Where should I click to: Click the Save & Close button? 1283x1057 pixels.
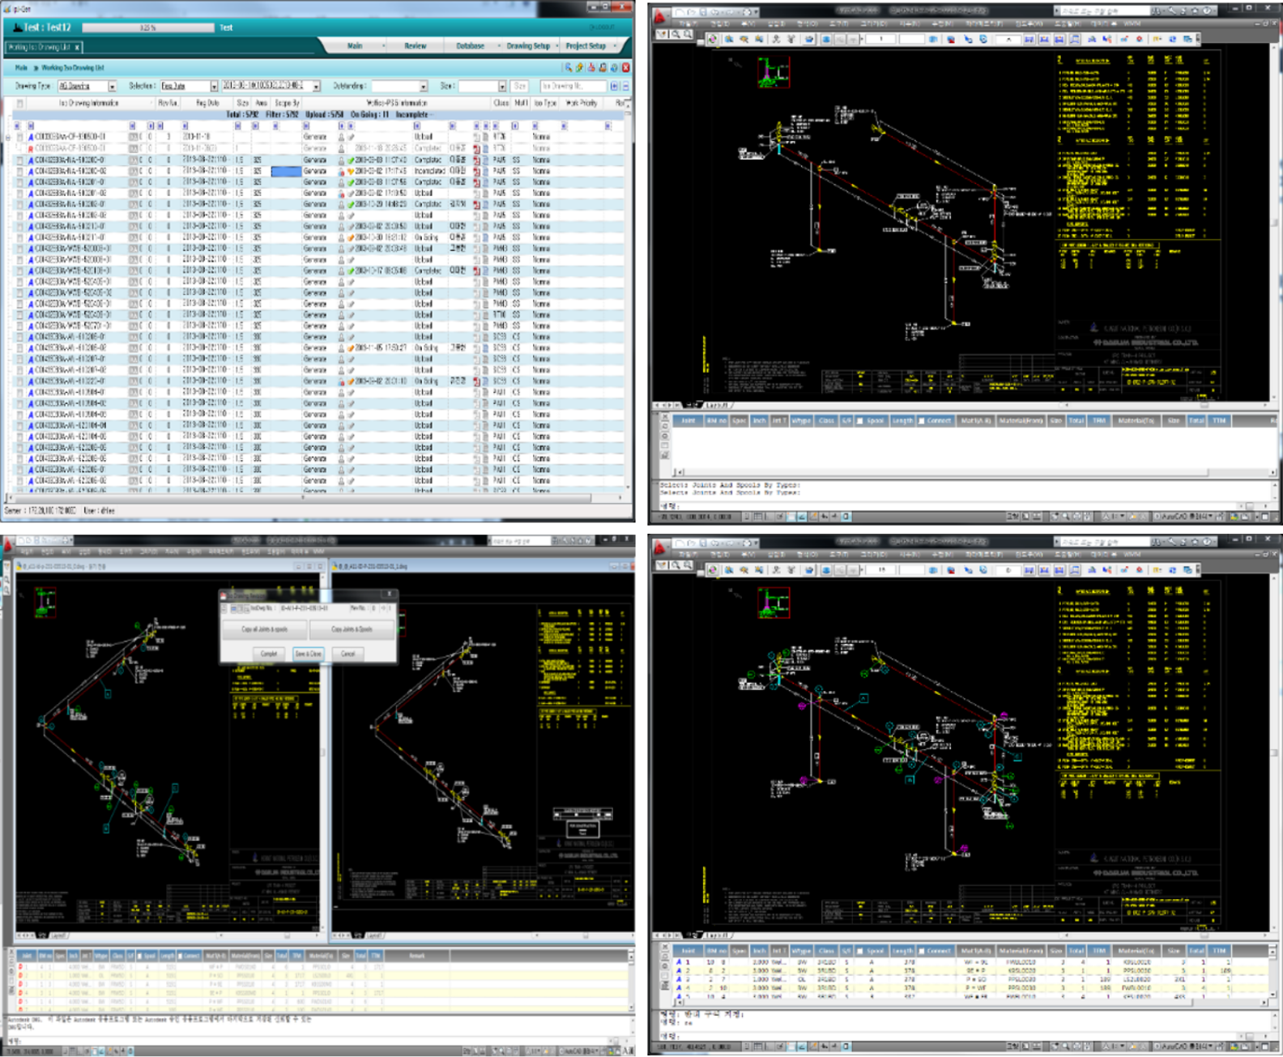pyautogui.click(x=308, y=654)
